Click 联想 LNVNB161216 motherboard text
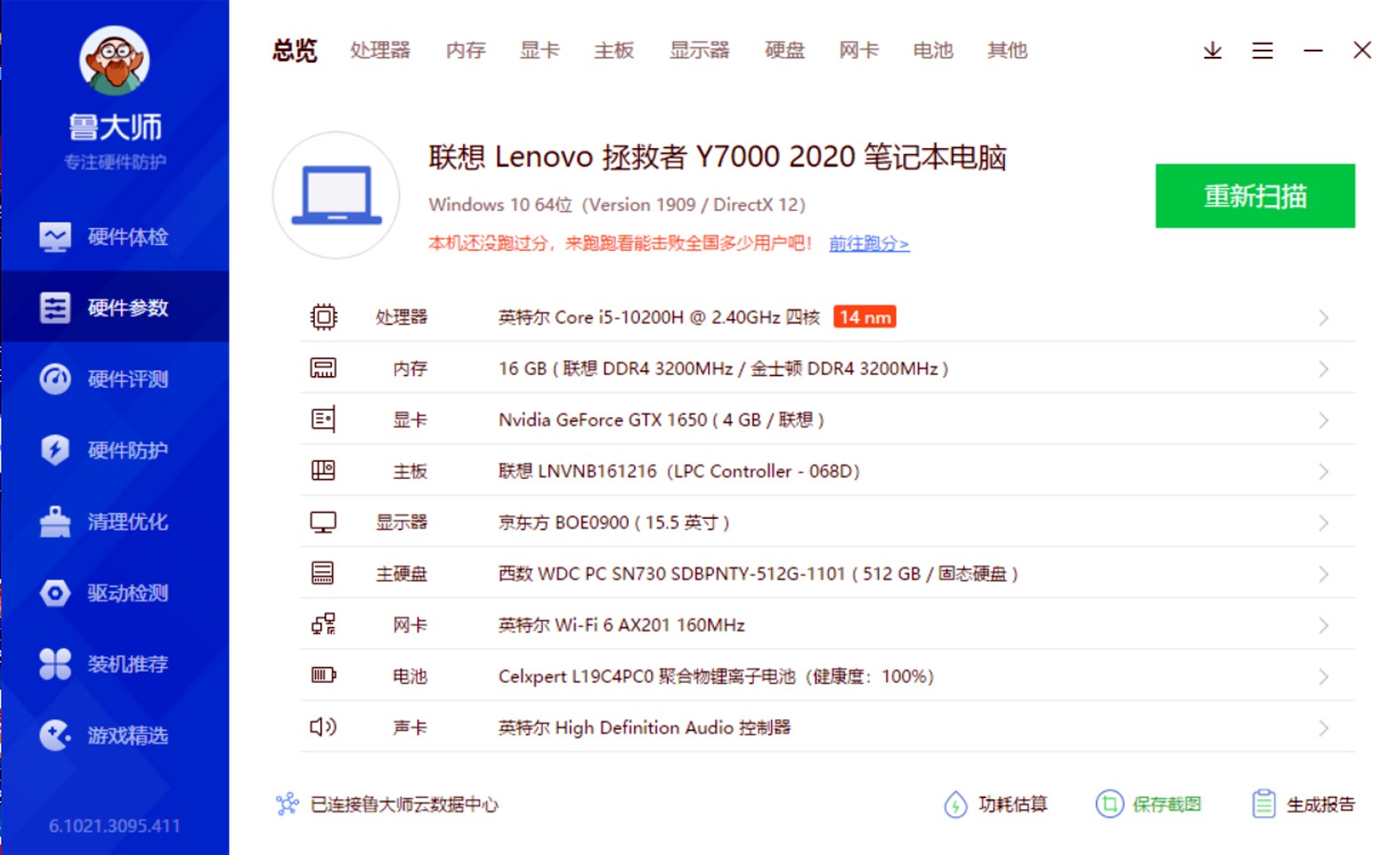The height and width of the screenshot is (855, 1397). tap(679, 471)
